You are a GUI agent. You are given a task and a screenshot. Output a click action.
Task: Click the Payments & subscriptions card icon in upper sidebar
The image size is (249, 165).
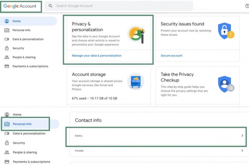coord(7,66)
